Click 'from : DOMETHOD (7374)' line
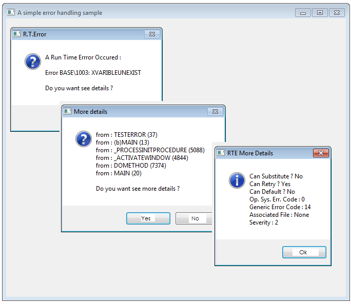This screenshot has width=351, height=304. 131,165
